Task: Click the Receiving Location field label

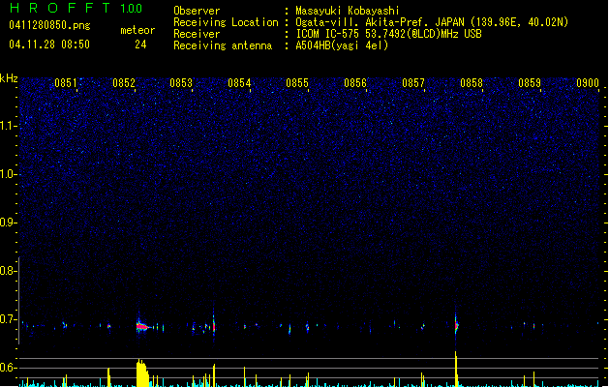Action: [x=226, y=22]
